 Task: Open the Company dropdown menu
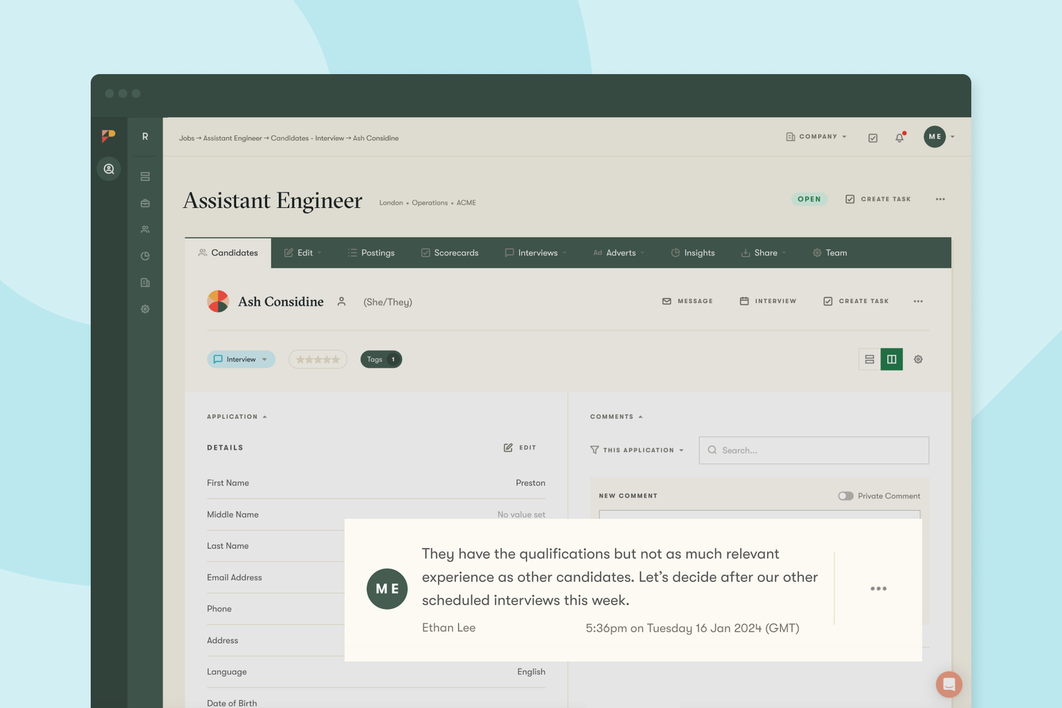tap(816, 137)
